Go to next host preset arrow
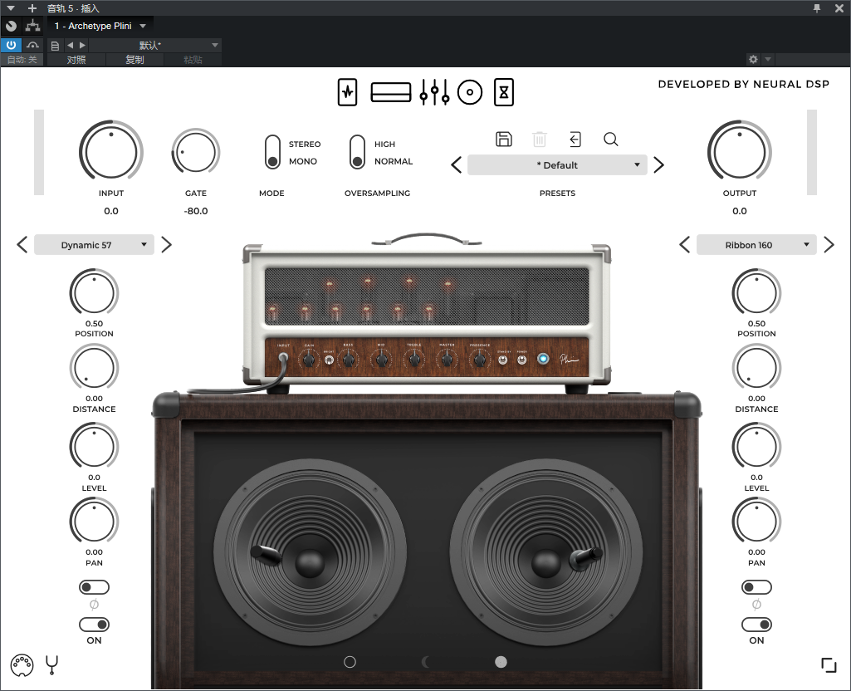The height and width of the screenshot is (691, 851). [82, 45]
